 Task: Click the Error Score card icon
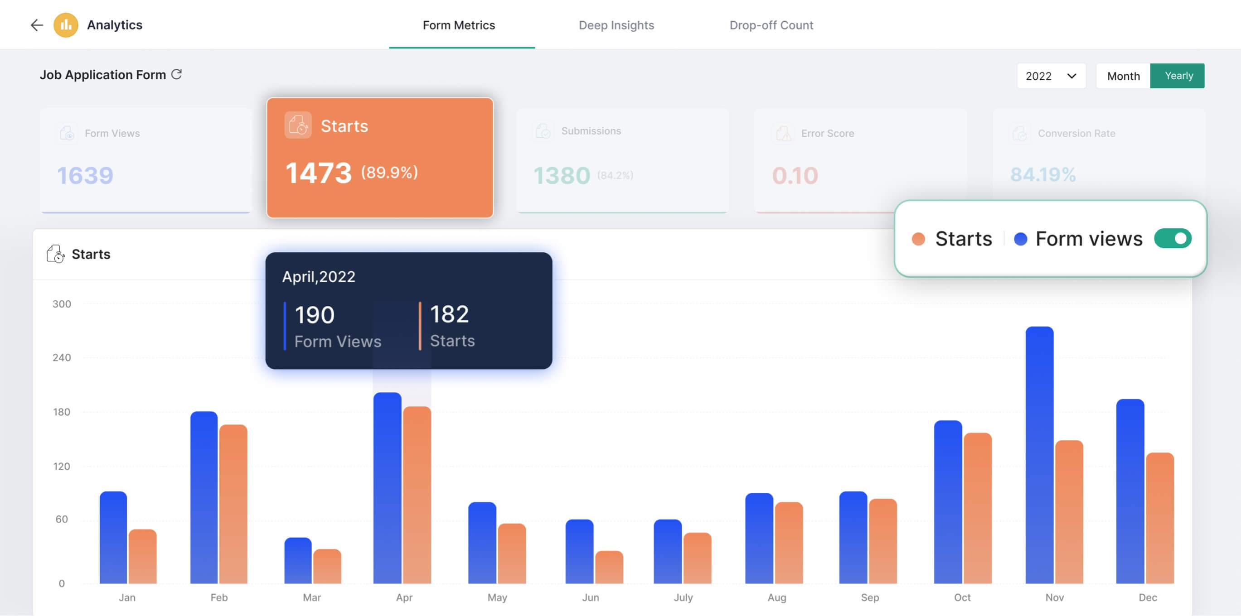783,133
